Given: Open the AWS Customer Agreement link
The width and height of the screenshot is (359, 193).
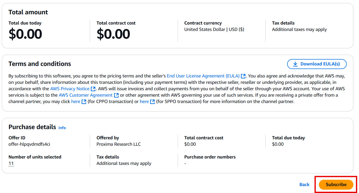Looking at the screenshot, I should click(86, 95).
